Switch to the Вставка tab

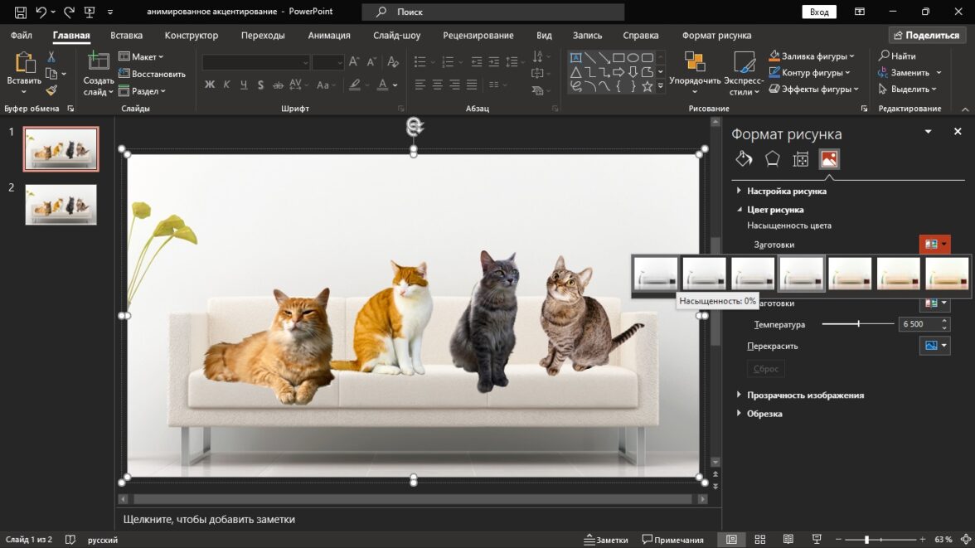tap(126, 36)
